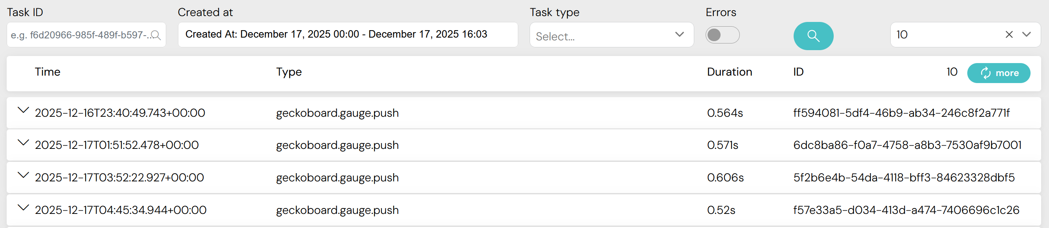Screen dimensions: 1049x228
Task: Click the teal search magnifier button
Action: pos(813,36)
